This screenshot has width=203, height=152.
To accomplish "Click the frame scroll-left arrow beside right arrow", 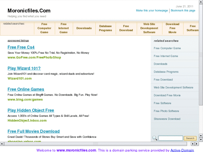I will click(193, 144).
